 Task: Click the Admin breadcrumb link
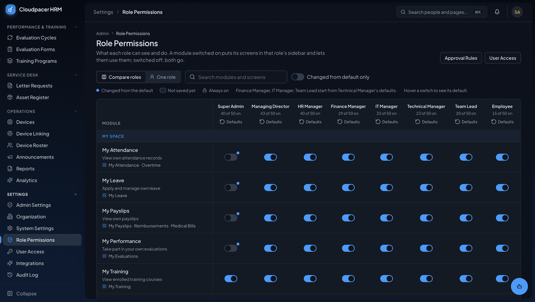click(103, 33)
